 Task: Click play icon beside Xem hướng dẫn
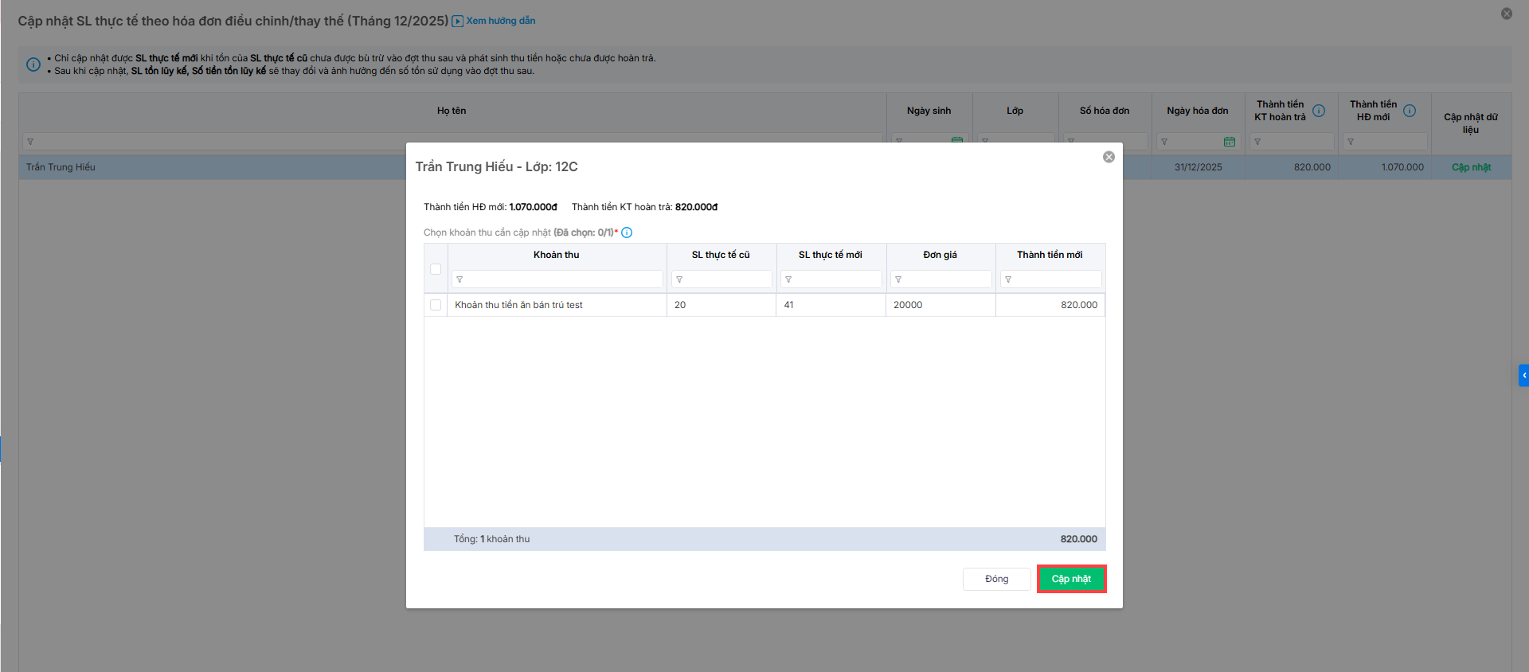457,21
